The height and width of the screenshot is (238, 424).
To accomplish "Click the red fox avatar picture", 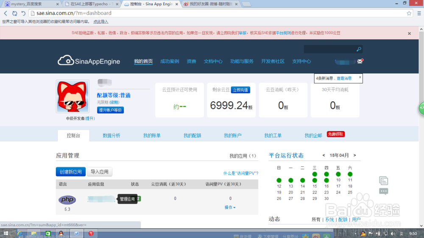I will point(73,97).
